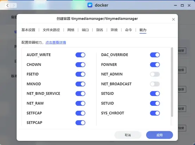Switch to the 文件夹路径 tab
195x145 pixels.
51,30
